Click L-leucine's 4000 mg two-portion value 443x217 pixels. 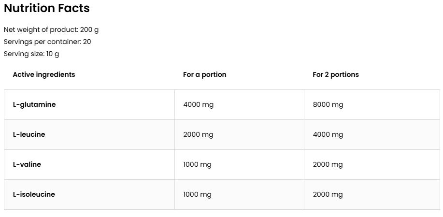click(x=328, y=134)
